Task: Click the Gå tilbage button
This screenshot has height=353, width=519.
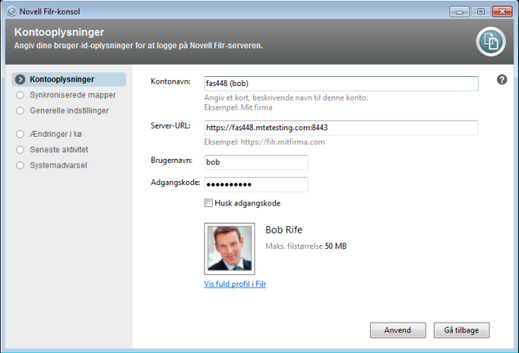Action: [x=462, y=330]
